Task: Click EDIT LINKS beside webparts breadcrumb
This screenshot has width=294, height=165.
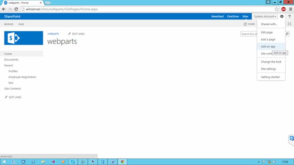Action: 76,34
